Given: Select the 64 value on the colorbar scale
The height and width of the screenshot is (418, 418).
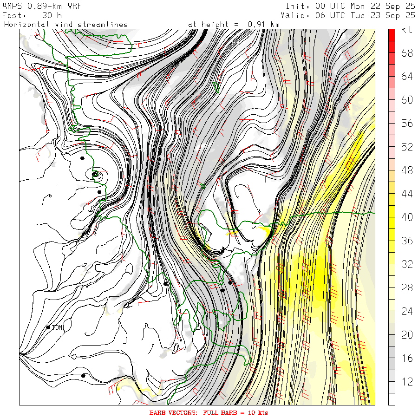Looking at the screenshot, I should pos(407,77).
